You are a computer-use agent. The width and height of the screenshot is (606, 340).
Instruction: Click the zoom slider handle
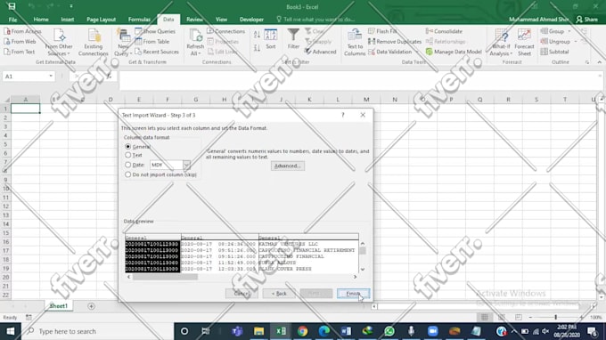556,317
